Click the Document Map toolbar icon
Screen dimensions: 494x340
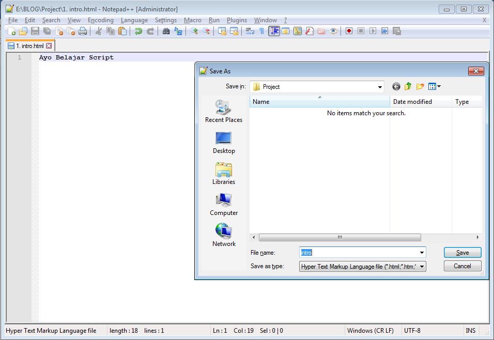click(x=298, y=31)
